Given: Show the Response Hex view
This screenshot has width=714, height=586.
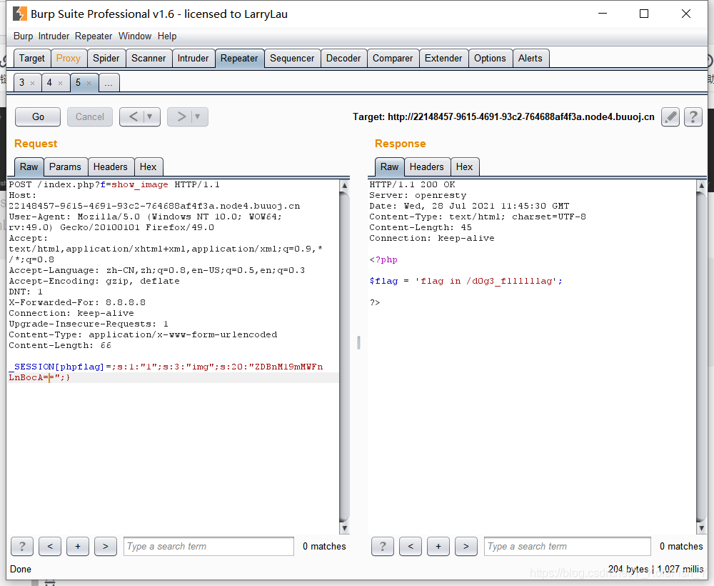Looking at the screenshot, I should pos(465,167).
